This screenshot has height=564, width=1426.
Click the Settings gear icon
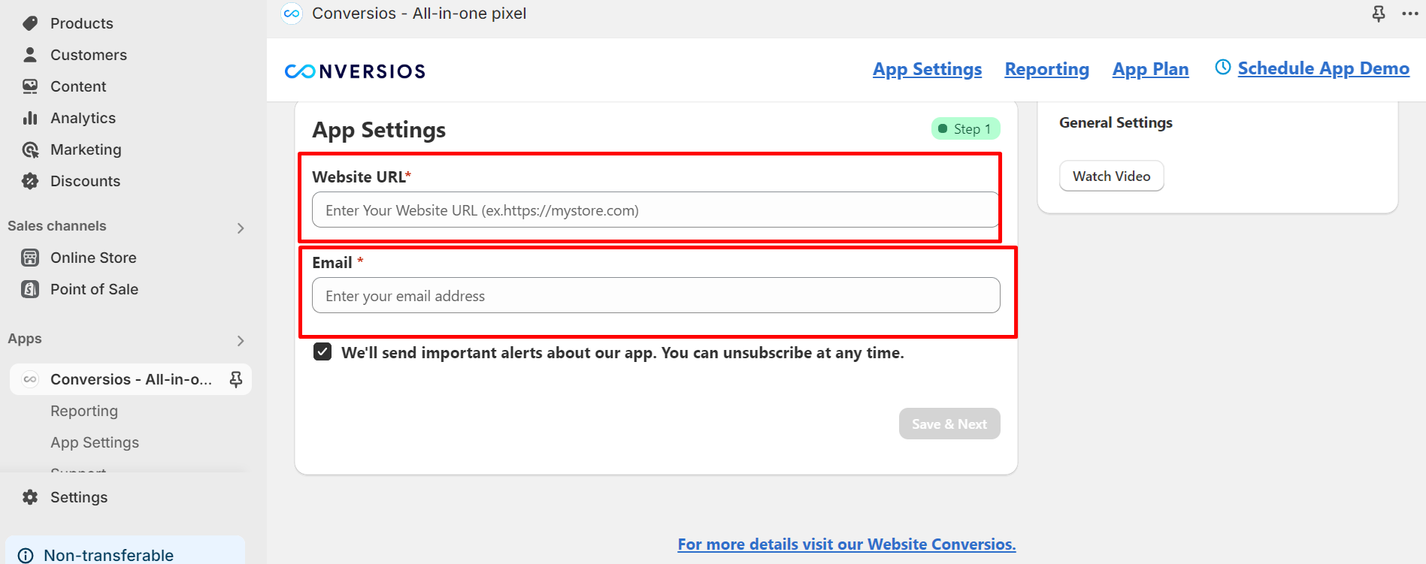pyautogui.click(x=30, y=497)
